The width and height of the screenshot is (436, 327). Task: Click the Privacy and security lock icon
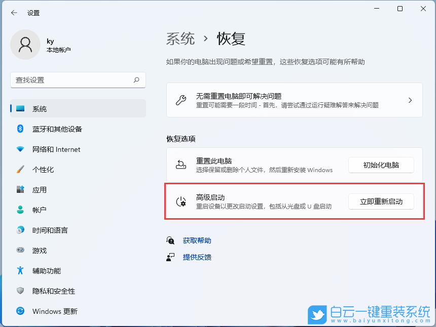(x=20, y=291)
